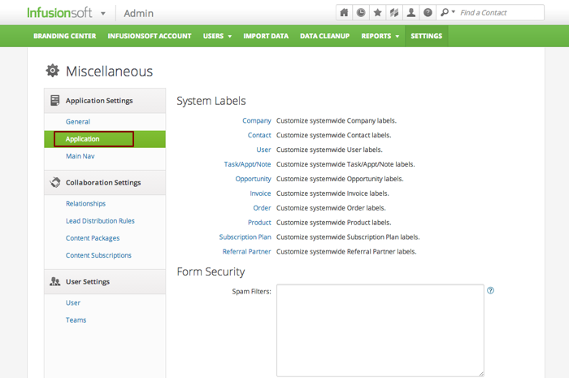Click the Miscellaneous gear icon

[x=53, y=71]
